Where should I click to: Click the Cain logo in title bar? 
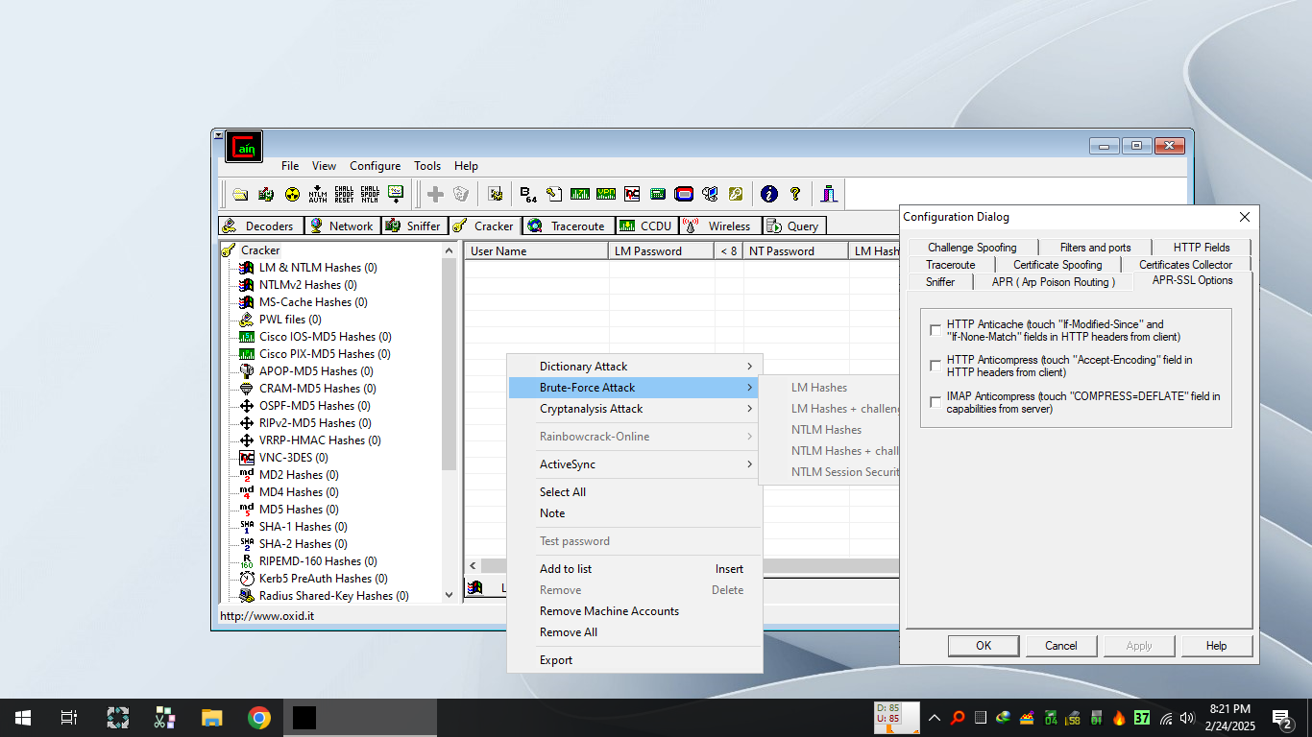244,147
